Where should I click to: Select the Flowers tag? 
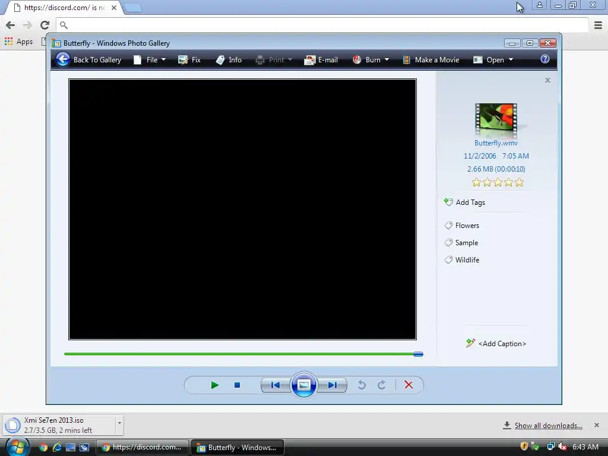pos(462,225)
